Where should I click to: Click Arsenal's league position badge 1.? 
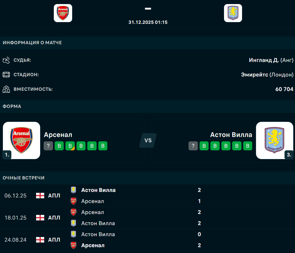[x=7, y=155]
